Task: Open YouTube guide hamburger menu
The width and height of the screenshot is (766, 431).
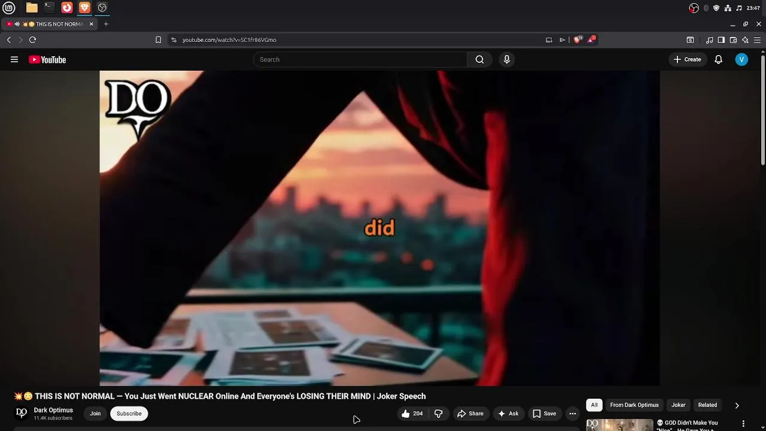Action: coord(14,59)
